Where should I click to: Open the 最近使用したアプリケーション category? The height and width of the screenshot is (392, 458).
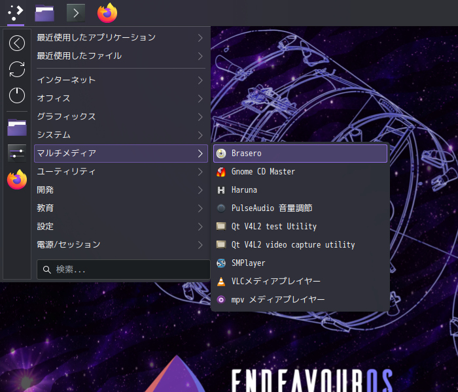[121, 38]
